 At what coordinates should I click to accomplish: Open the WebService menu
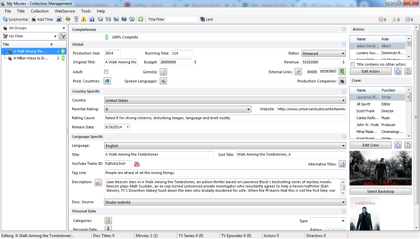(65, 11)
